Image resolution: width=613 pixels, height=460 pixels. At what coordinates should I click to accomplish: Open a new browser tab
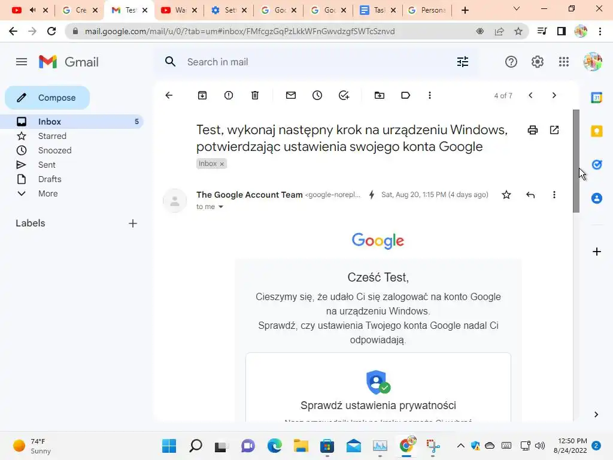pos(465,10)
